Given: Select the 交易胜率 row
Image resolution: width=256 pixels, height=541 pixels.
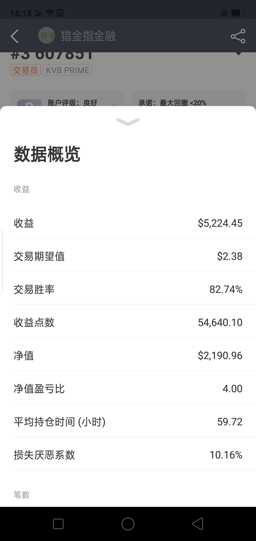Looking at the screenshot, I should [x=128, y=289].
